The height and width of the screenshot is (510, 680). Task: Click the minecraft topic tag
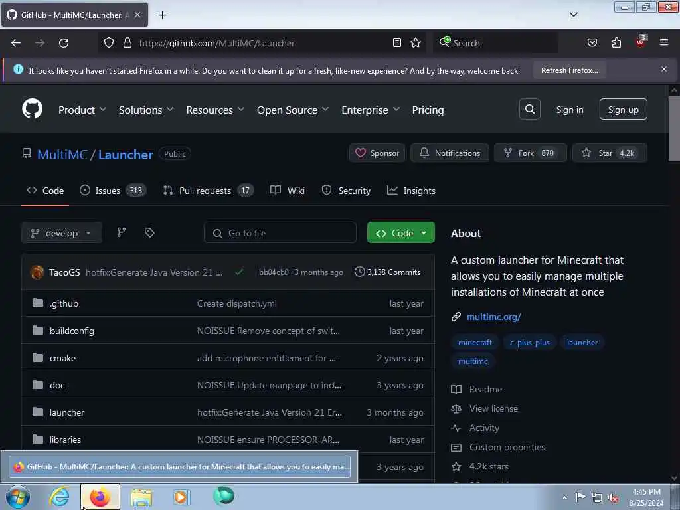coord(475,343)
